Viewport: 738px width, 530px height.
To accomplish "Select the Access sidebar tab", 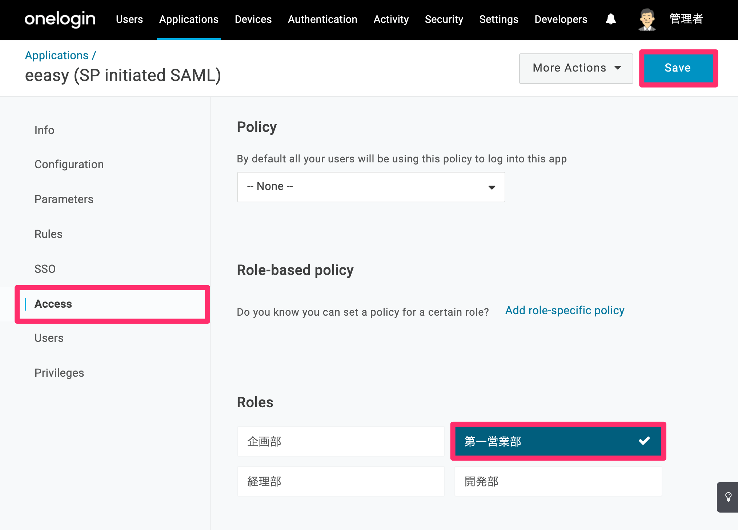I will [112, 304].
